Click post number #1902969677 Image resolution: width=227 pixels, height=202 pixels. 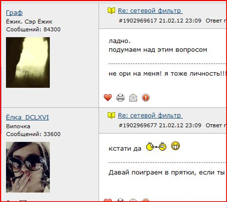tap(138, 125)
